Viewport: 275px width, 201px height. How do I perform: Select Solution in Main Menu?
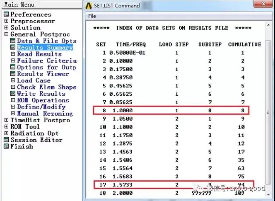click(25, 28)
